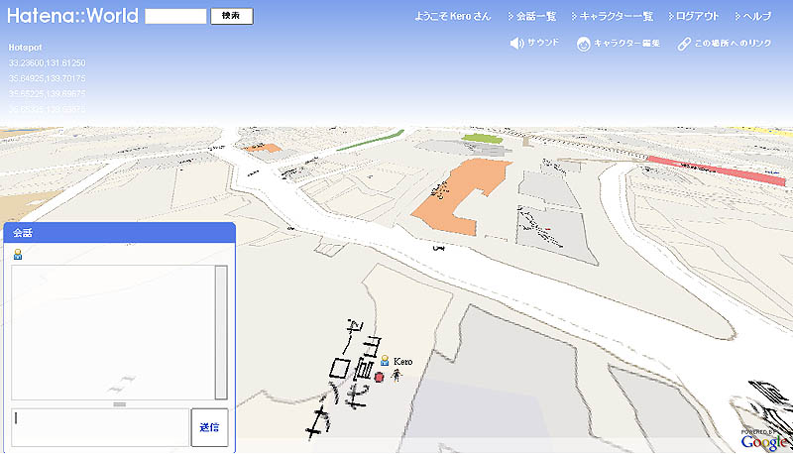Click the Hatena::World logo

[x=72, y=16]
